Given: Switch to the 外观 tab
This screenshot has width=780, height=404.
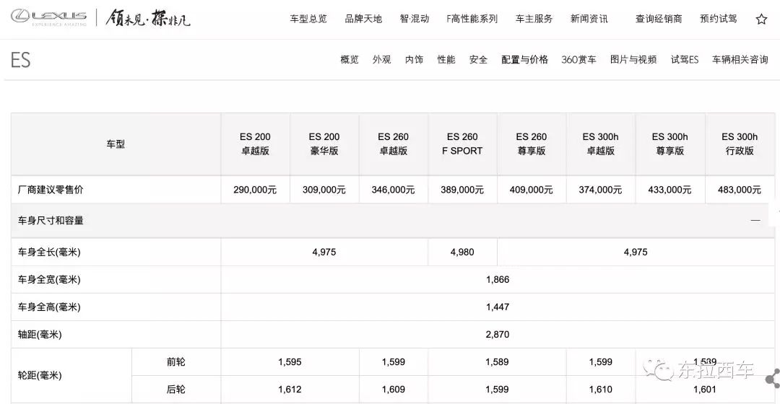Looking at the screenshot, I should tap(381, 60).
